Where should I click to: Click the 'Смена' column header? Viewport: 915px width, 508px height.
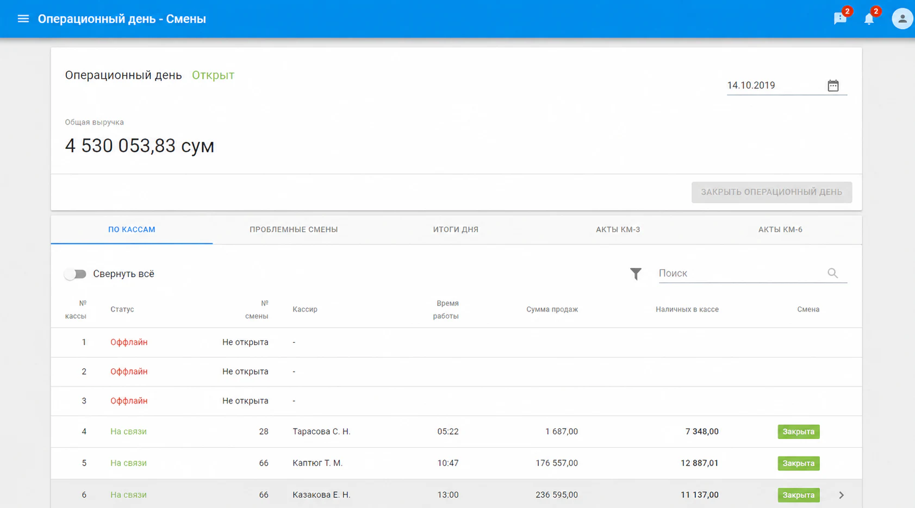(808, 309)
